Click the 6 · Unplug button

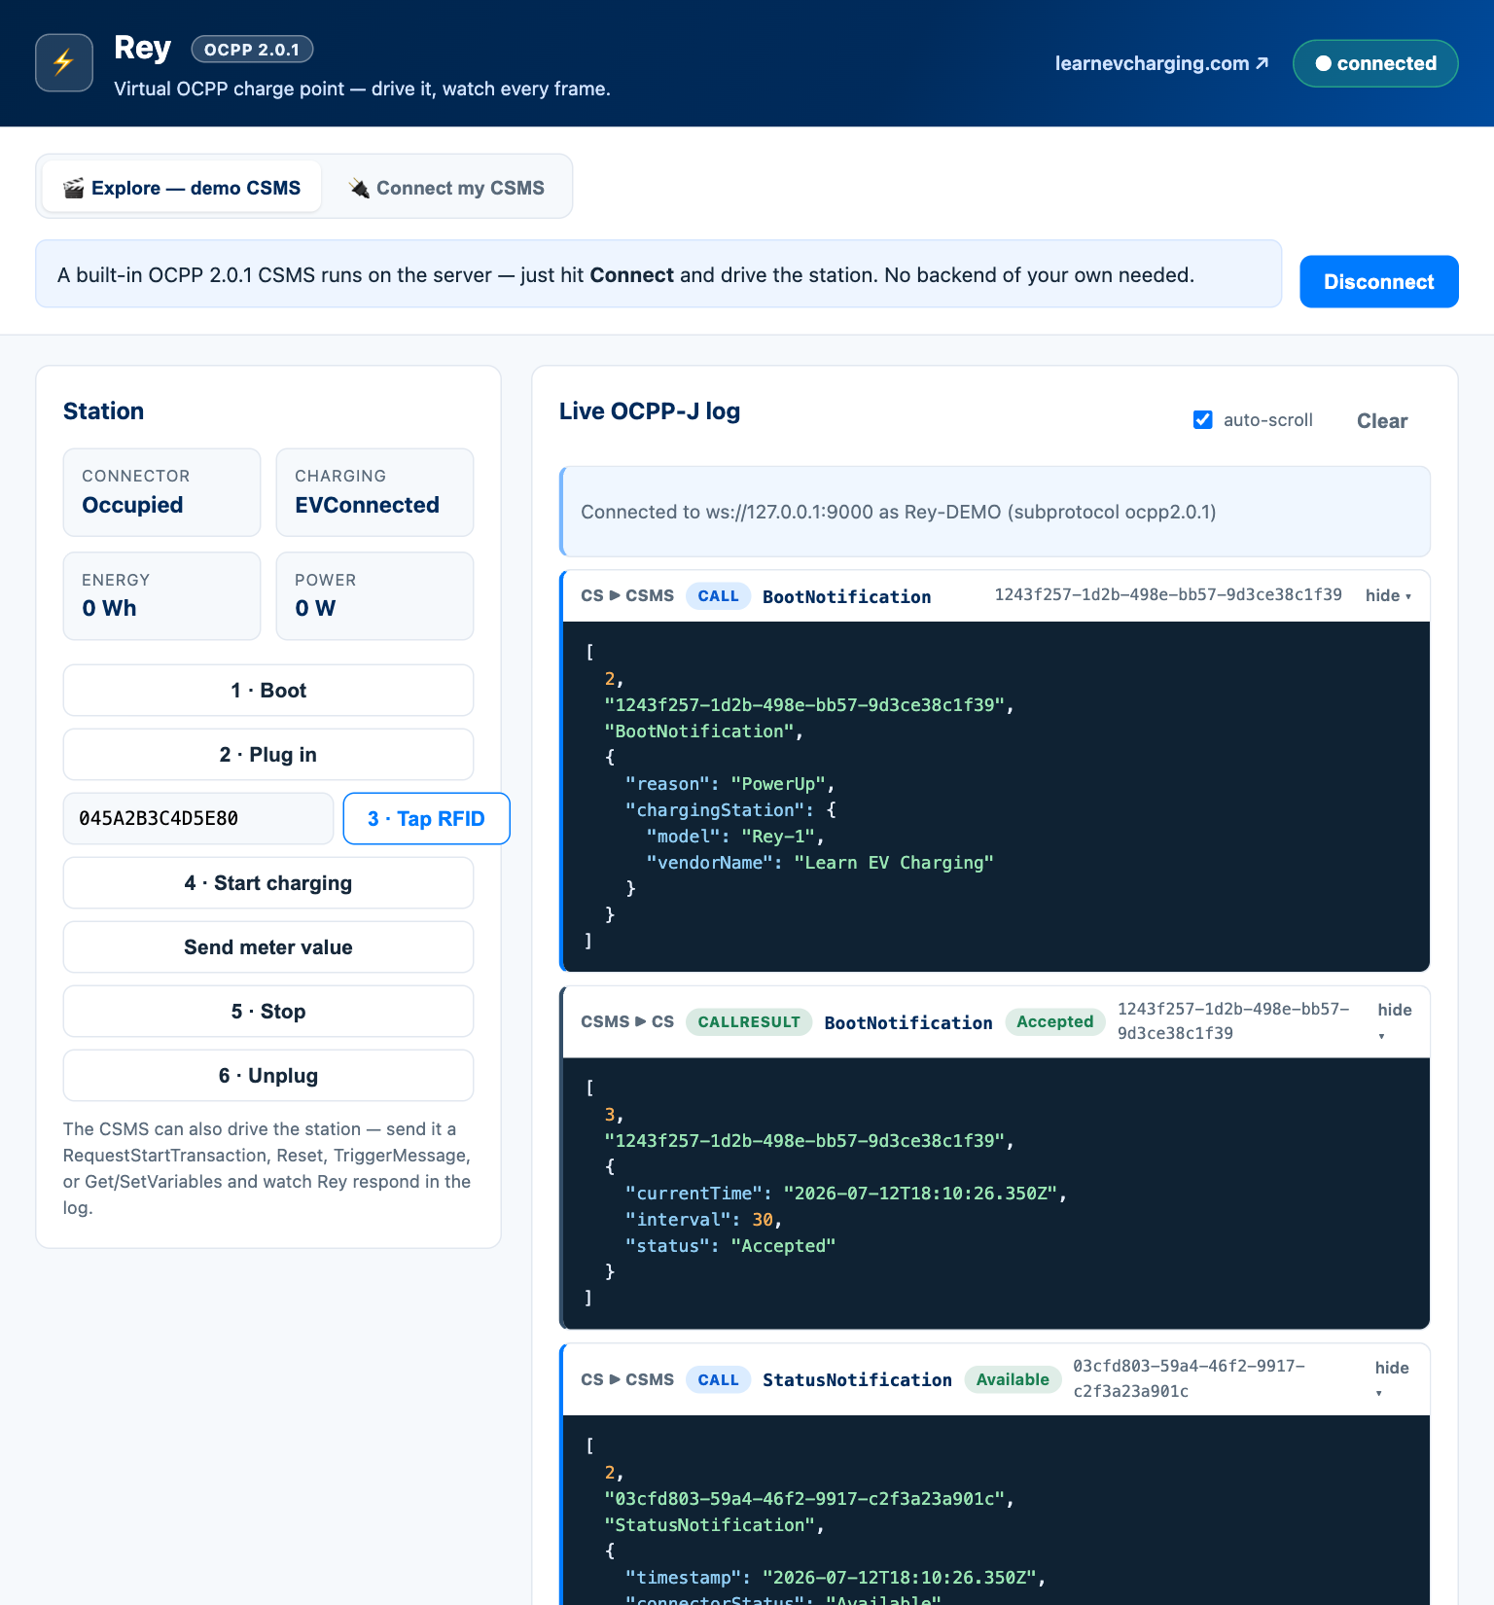268,1076
